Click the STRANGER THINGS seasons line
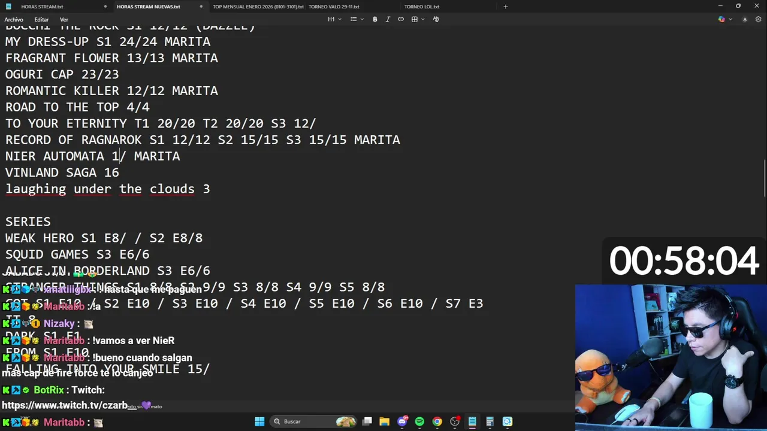 point(195,287)
